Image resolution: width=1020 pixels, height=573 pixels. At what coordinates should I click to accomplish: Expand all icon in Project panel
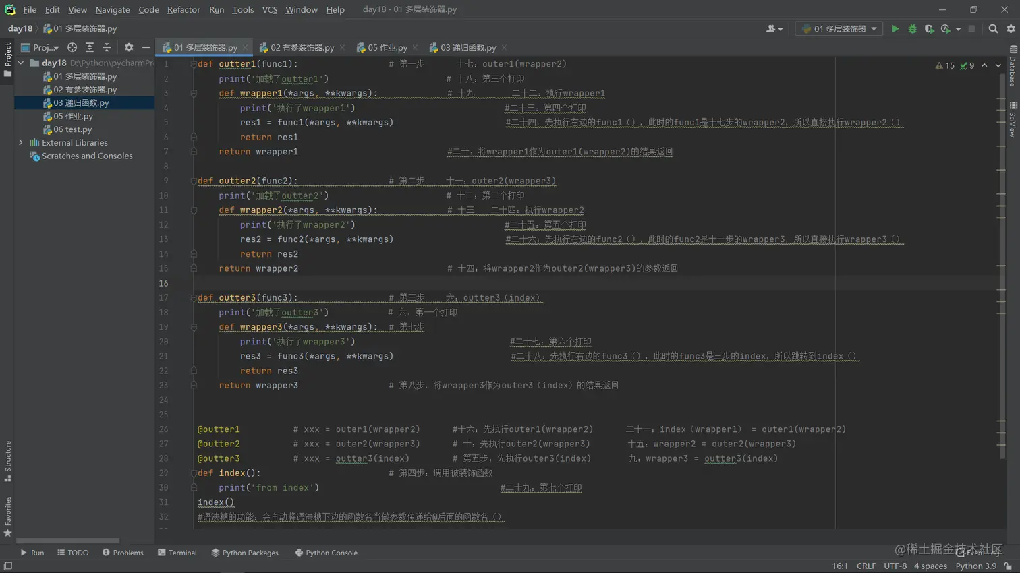(x=90, y=47)
